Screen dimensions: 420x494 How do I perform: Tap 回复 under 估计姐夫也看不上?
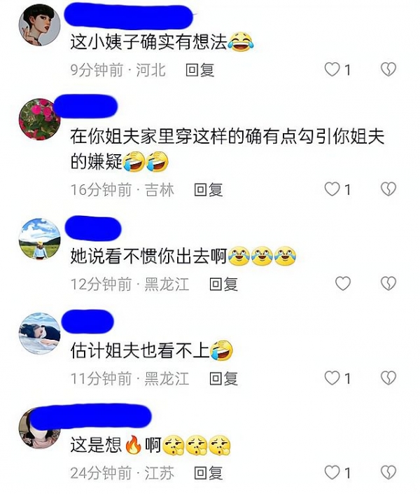(223, 378)
